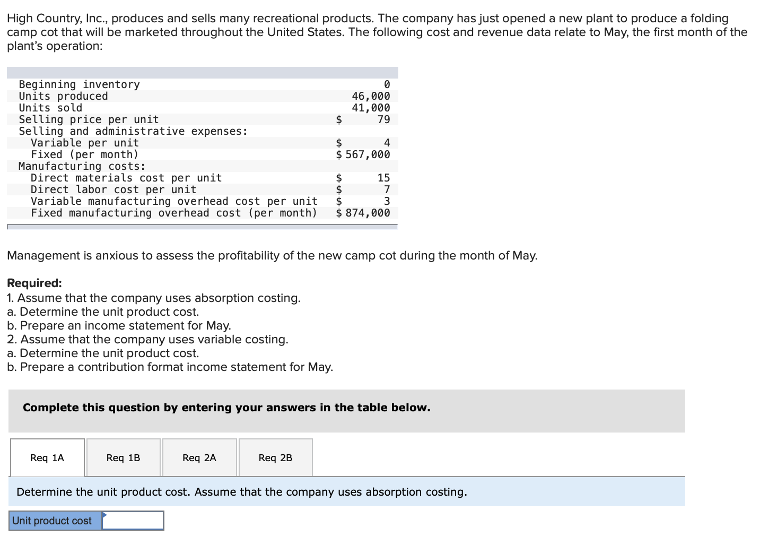
Task: Click the $567,000 fixed expense value
Action: 363,154
